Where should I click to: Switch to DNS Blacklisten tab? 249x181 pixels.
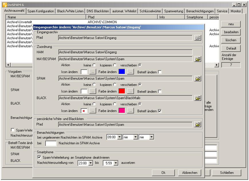(98, 11)
